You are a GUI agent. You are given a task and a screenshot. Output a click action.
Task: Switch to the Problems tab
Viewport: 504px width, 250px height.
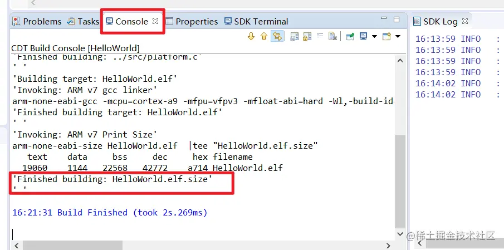tap(37, 22)
